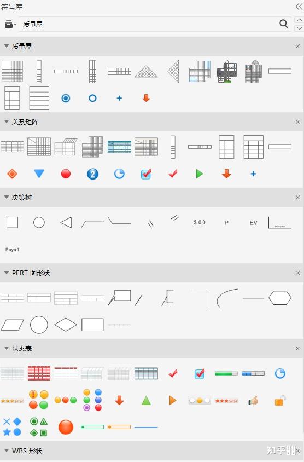Choose the blue numbered 2 circle symbol
The width and height of the screenshot is (304, 462).
tap(93, 174)
